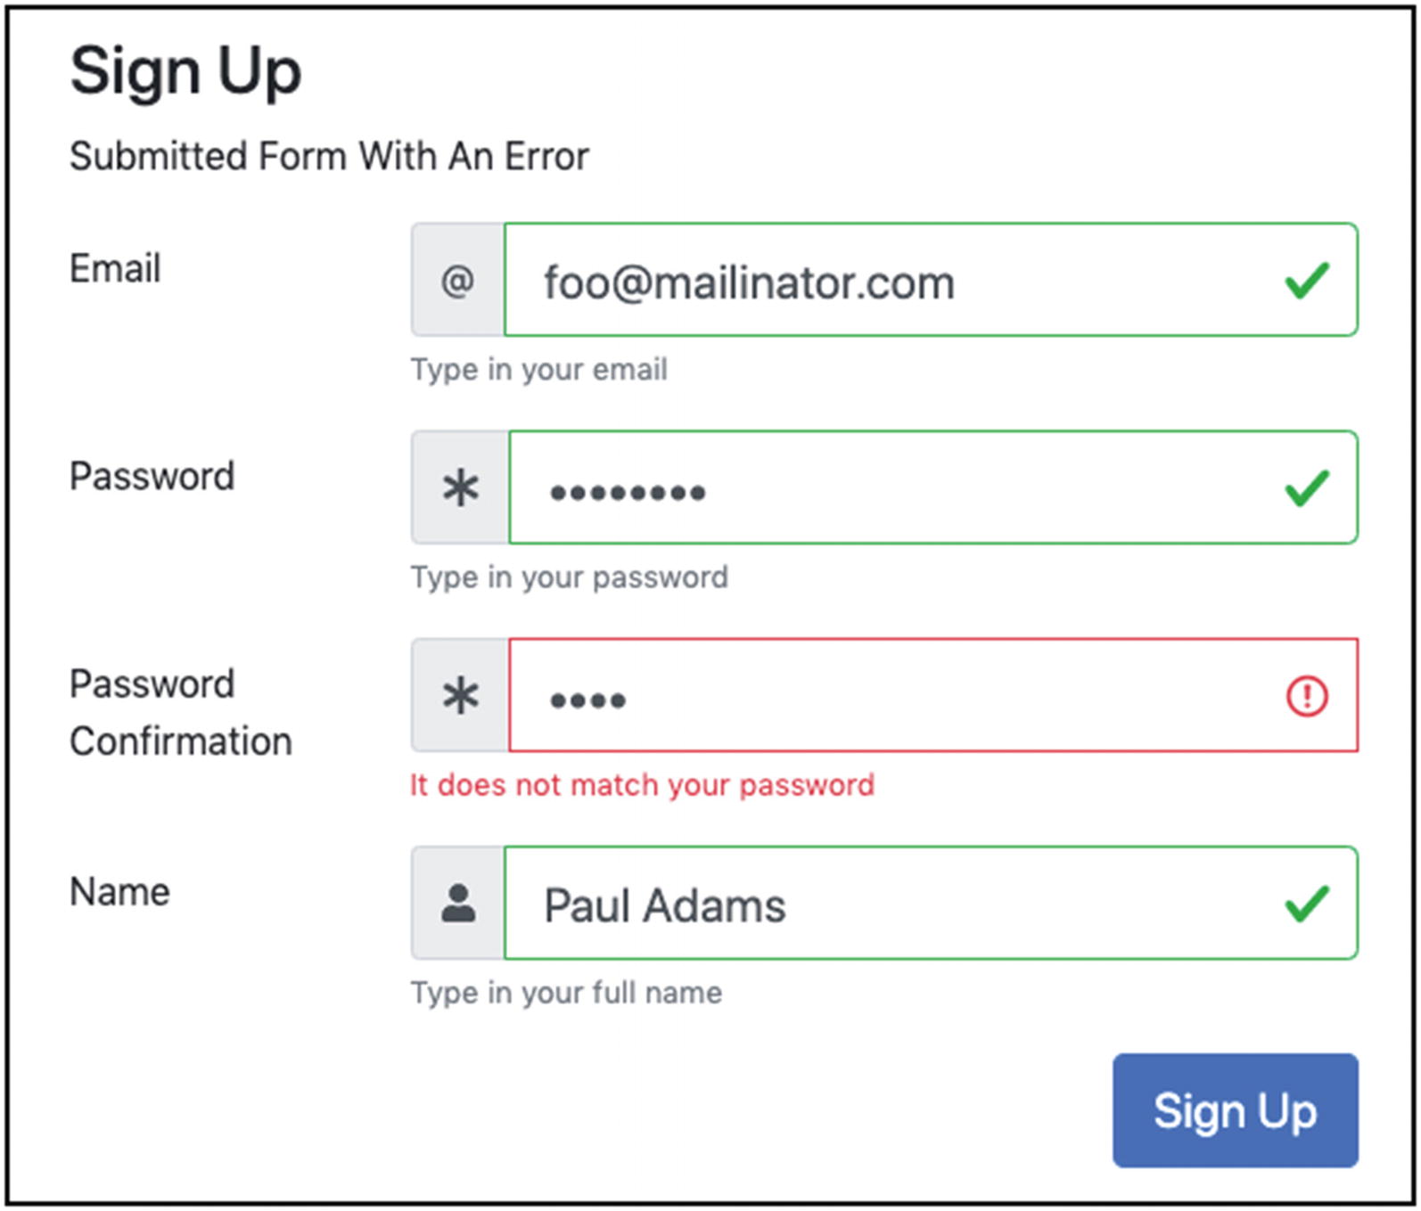This screenshot has width=1421, height=1211.
Task: Click the "Type in your email" hint text
Action: pos(538,369)
